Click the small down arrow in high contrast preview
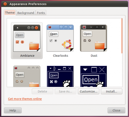 pyautogui.click(x=51, y=69)
